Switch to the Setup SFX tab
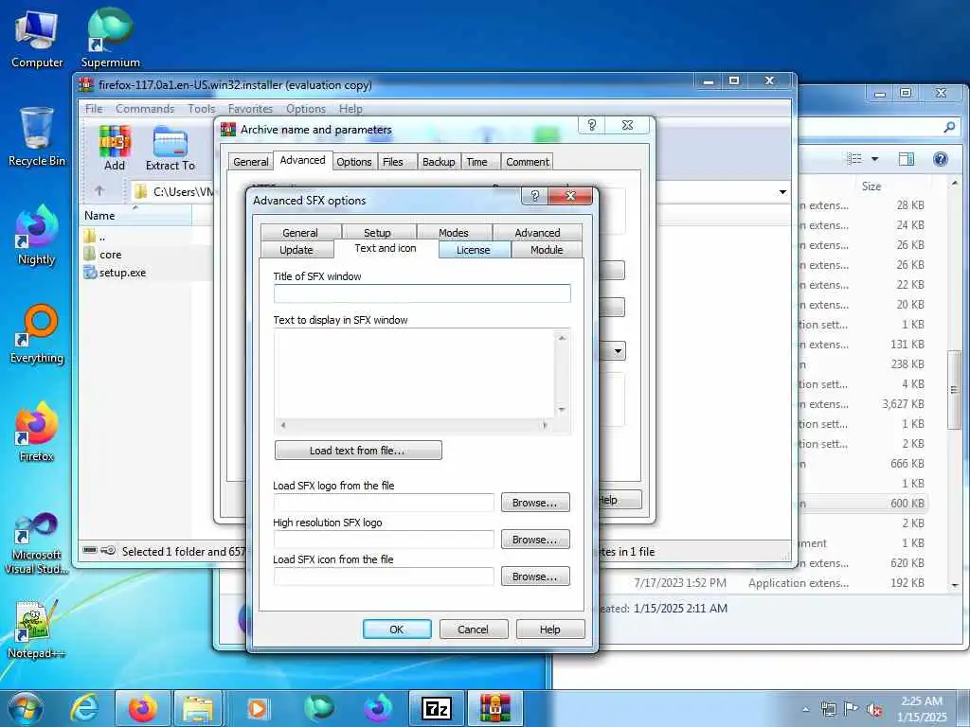The image size is (970, 727). 377,233
